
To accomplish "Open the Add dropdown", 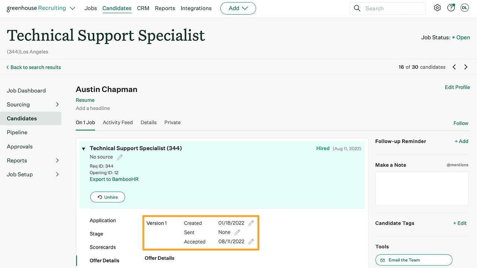I will 238,8.
